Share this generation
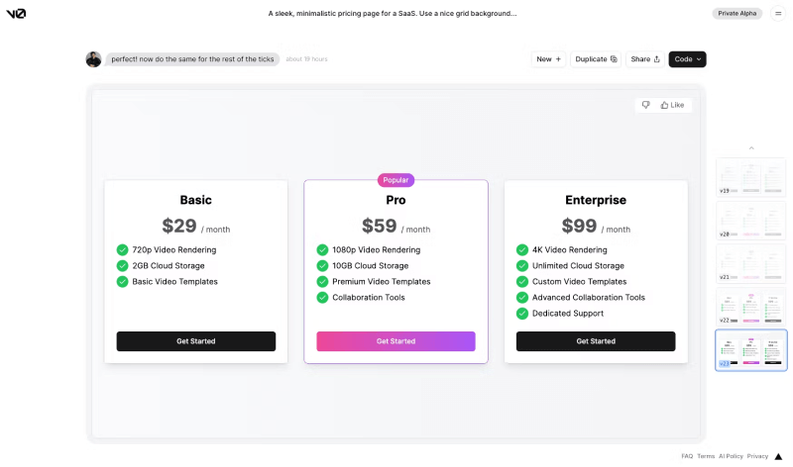Viewport: 793px width, 467px height. pyautogui.click(x=645, y=59)
